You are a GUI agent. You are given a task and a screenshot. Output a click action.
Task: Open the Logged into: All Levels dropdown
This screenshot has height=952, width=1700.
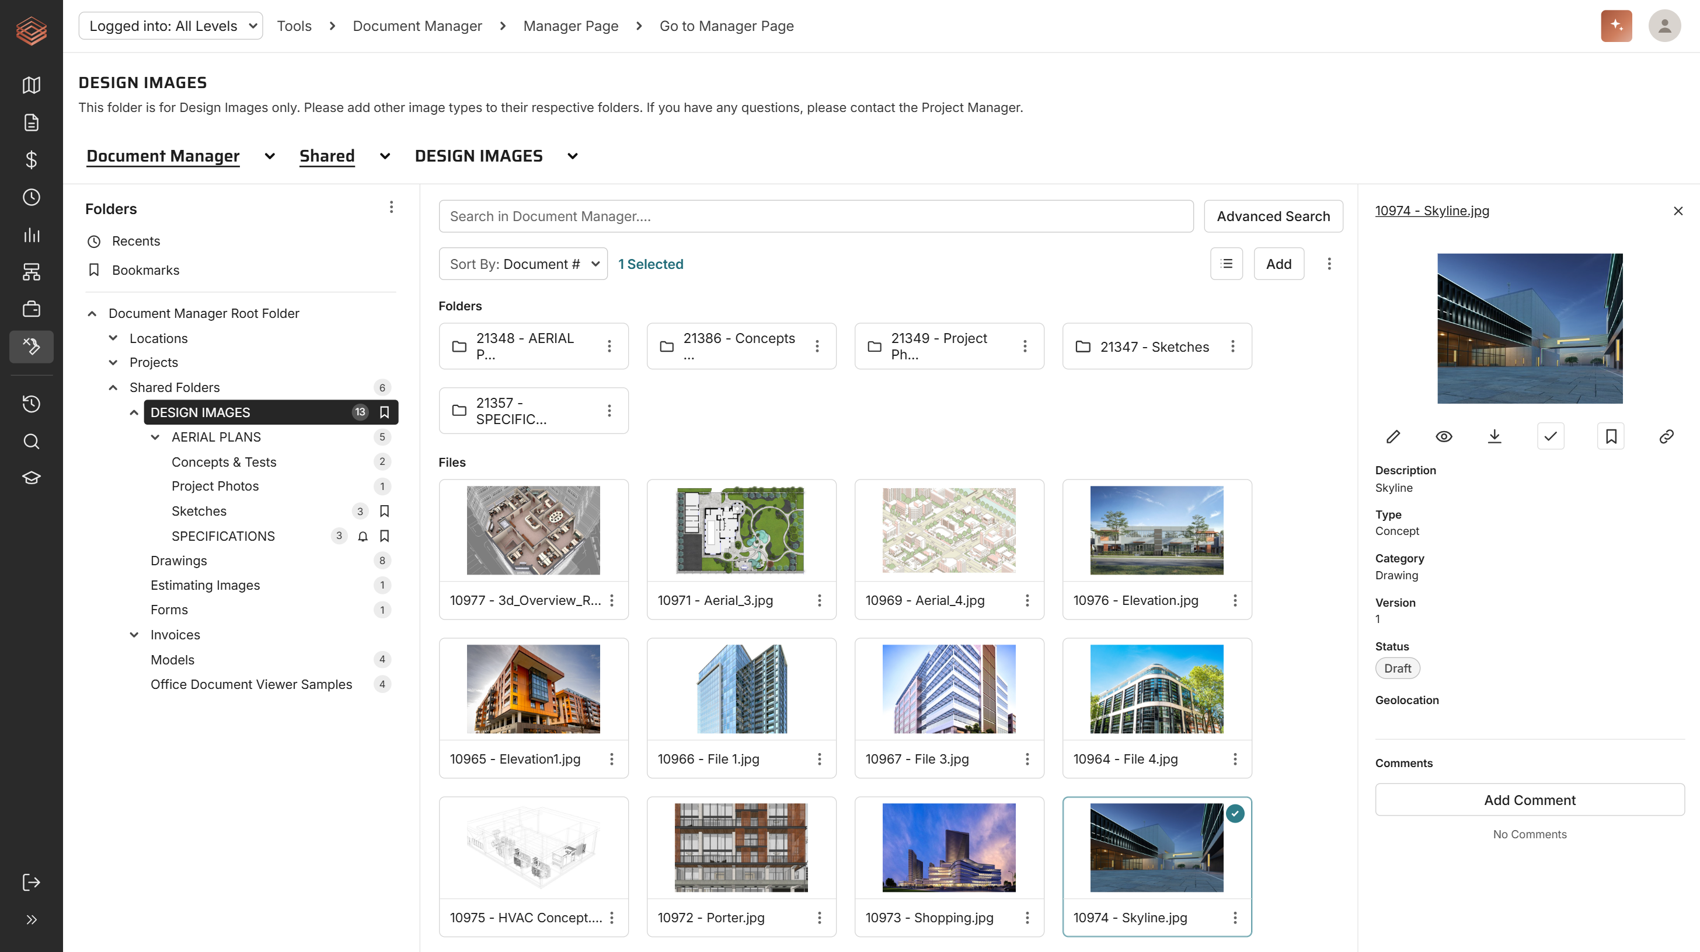pyautogui.click(x=170, y=26)
